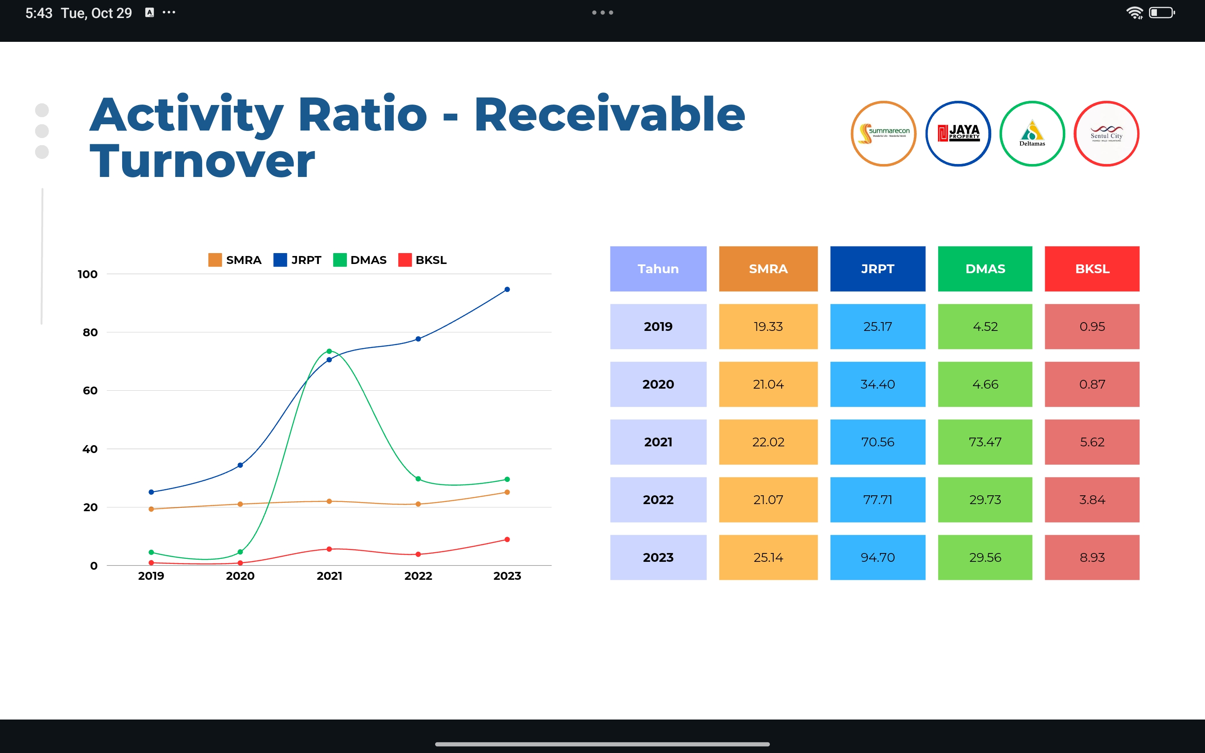Select the 2022 year row label
The width and height of the screenshot is (1205, 753).
click(658, 500)
